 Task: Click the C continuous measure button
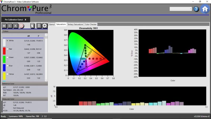[x=10, y=26]
